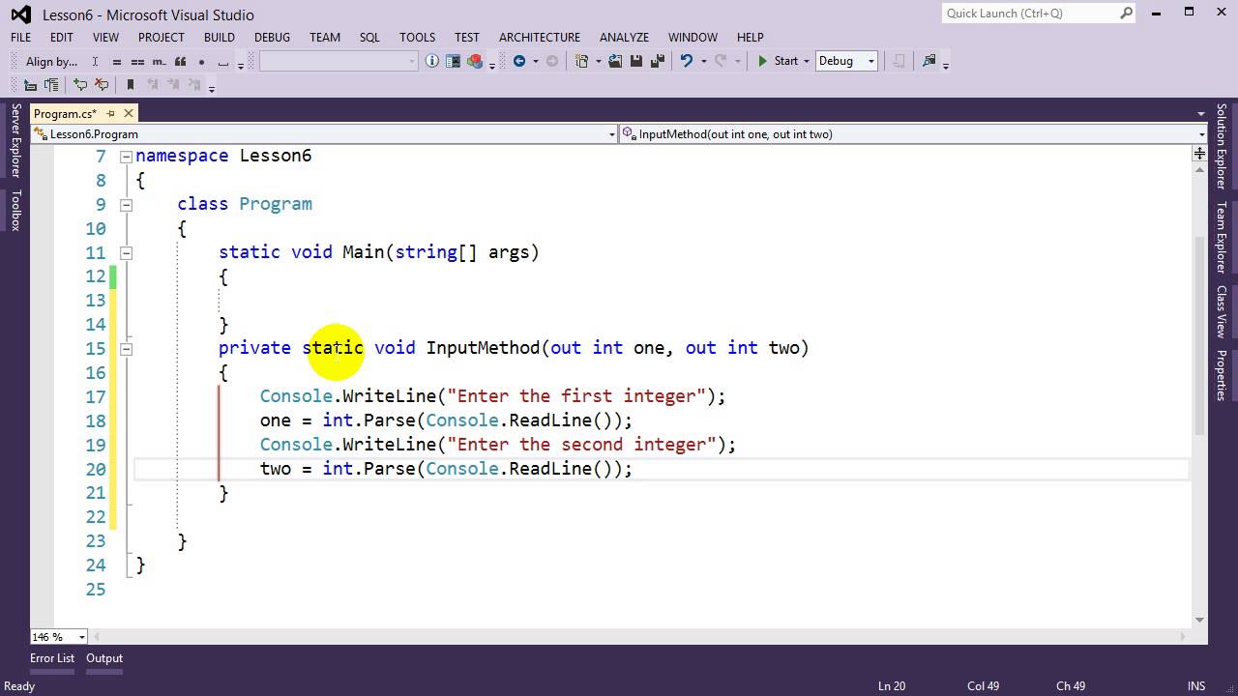The image size is (1238, 696).
Task: Open the Output panel
Action: 104,658
